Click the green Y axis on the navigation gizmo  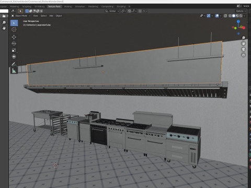[x=241, y=27]
